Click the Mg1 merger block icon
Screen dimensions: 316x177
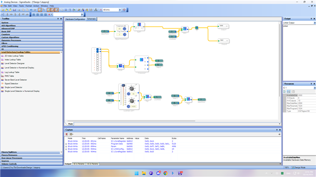(147, 97)
